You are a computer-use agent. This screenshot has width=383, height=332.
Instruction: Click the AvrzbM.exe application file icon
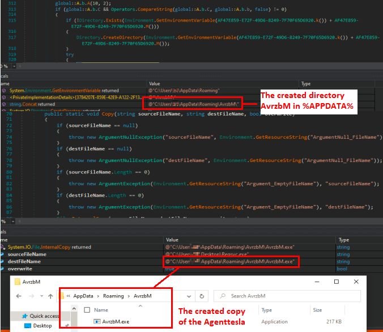pos(97,321)
